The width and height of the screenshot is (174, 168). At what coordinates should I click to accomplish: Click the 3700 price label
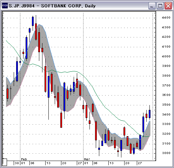166,85
